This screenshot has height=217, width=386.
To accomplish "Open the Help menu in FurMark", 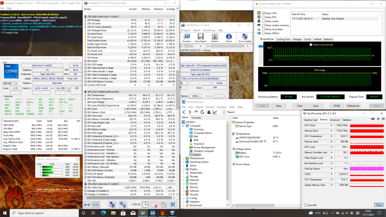I will (9, 8).
